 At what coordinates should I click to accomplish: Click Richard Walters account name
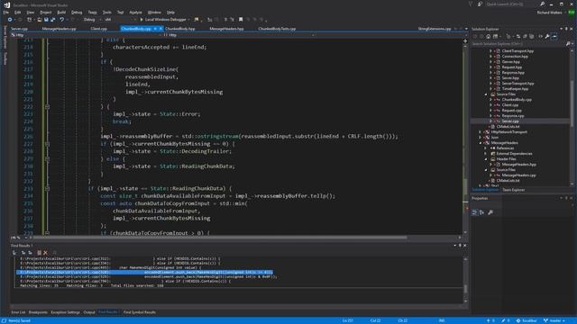pos(549,13)
